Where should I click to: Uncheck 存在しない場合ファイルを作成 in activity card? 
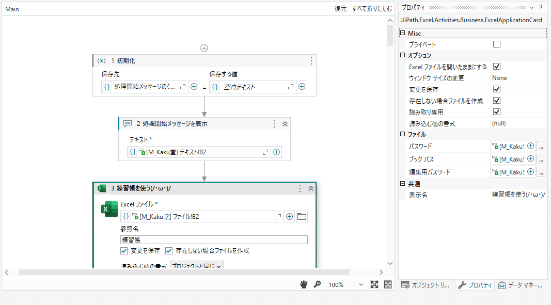click(169, 250)
